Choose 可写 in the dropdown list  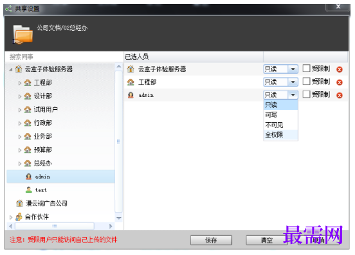281,115
